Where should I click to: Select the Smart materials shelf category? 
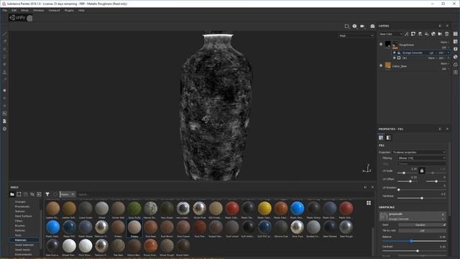[24, 245]
